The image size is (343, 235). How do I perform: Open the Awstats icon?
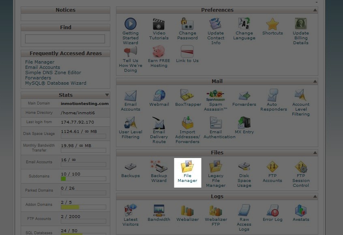[x=301, y=211]
